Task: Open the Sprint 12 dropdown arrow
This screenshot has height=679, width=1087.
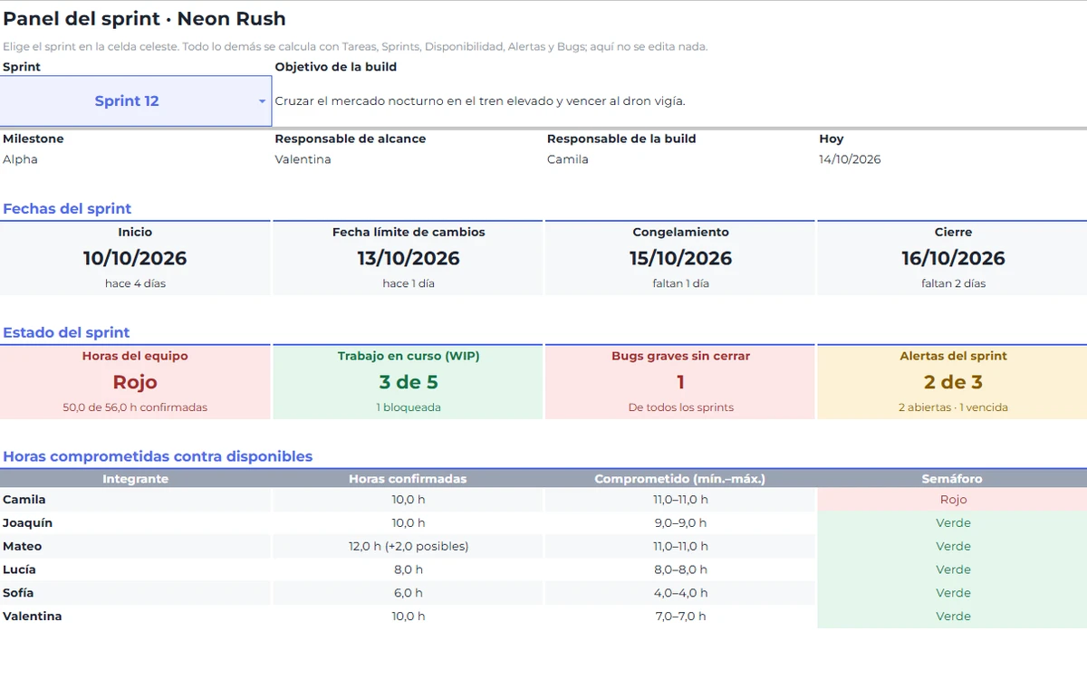Action: [262, 101]
